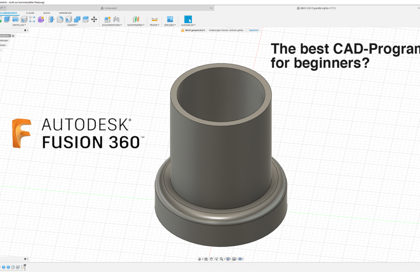Click the Measure ruler icon
The image size is (420, 272).
154,19
